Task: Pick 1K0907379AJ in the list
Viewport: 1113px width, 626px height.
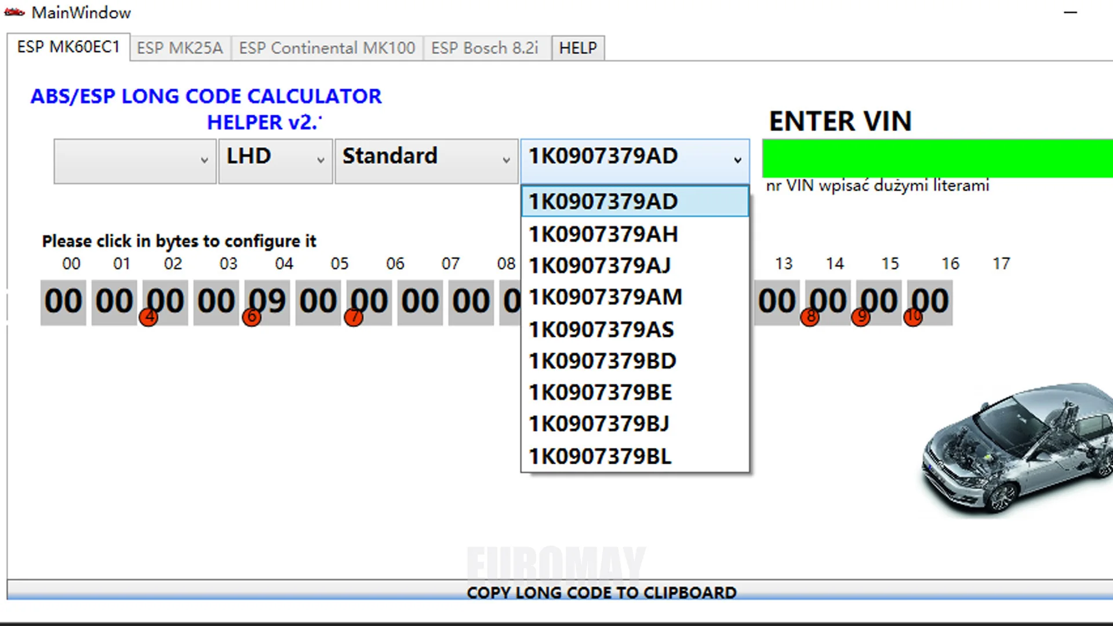Action: pyautogui.click(x=635, y=265)
